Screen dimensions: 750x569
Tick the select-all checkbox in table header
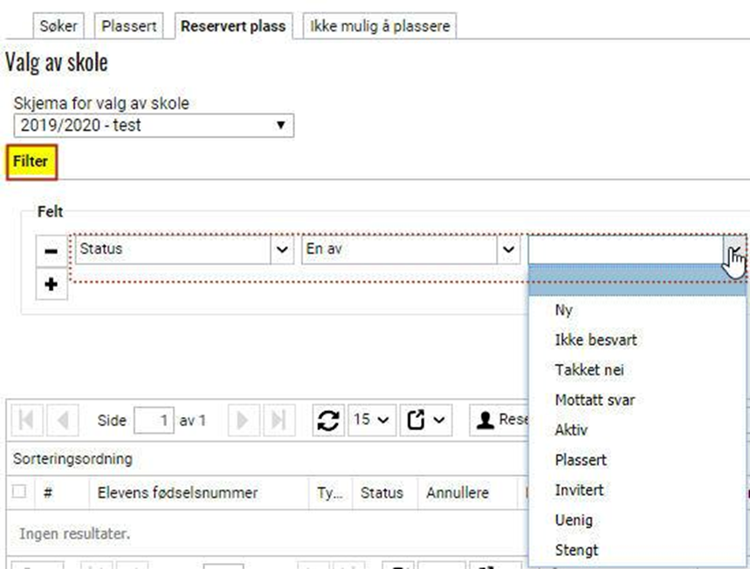18,492
